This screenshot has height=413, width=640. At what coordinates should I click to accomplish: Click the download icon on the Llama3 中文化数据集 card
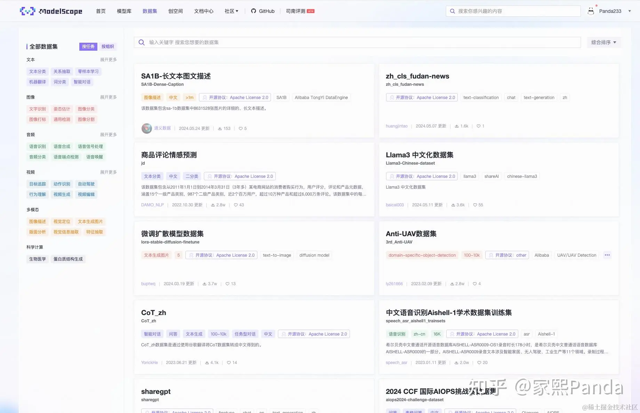453,205
